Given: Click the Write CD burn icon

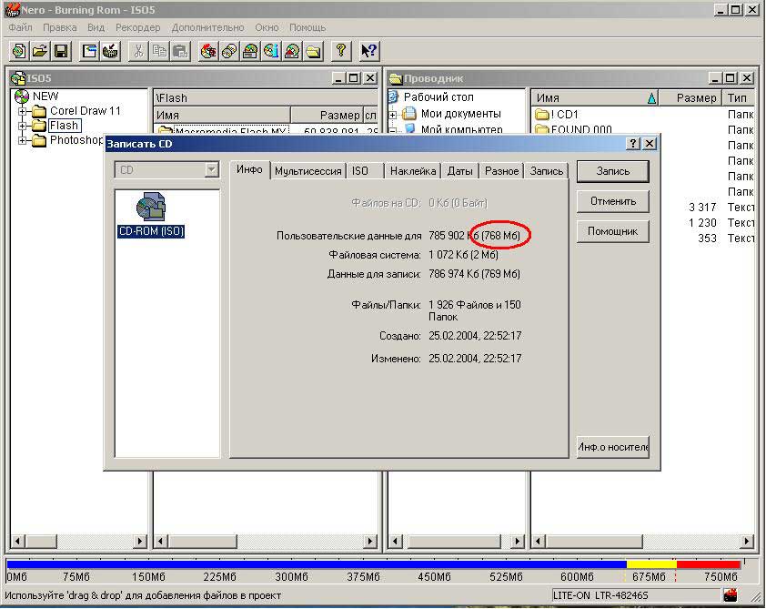Looking at the screenshot, I should click(208, 51).
